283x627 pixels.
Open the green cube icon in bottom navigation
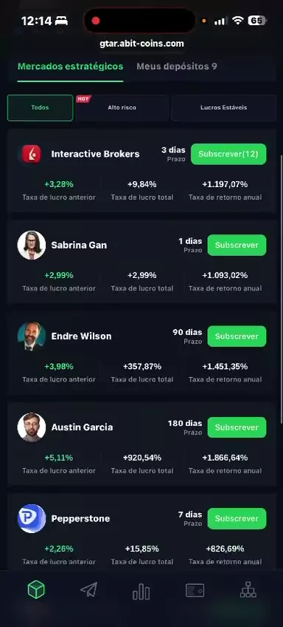pos(36,589)
